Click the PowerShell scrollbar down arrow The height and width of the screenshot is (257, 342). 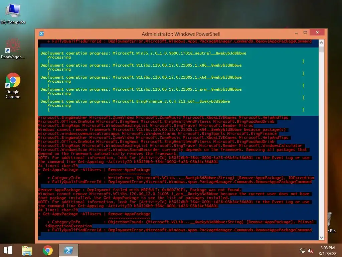coord(321,237)
